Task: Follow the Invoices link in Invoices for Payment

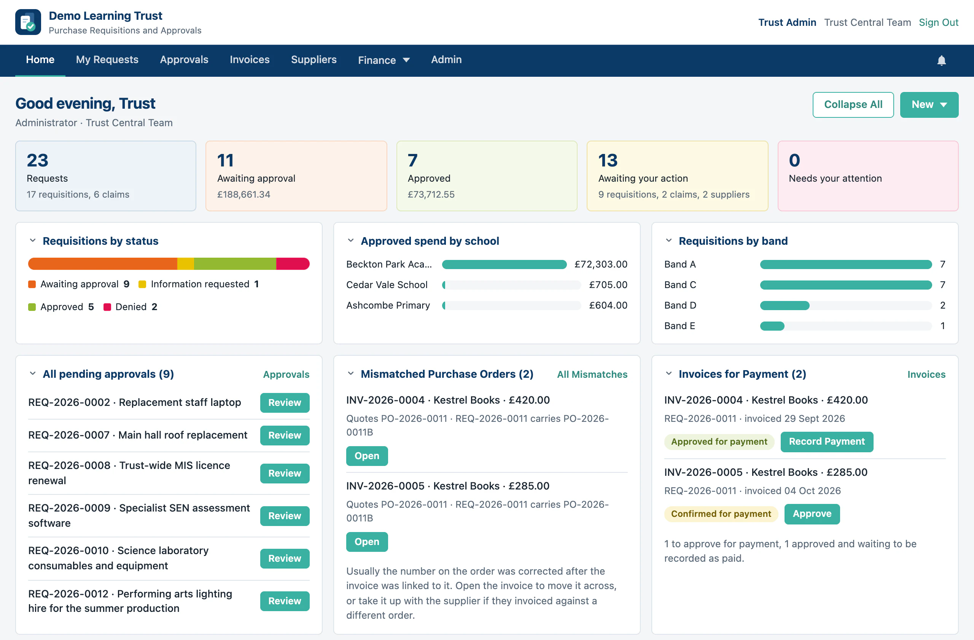Action: [x=926, y=374]
